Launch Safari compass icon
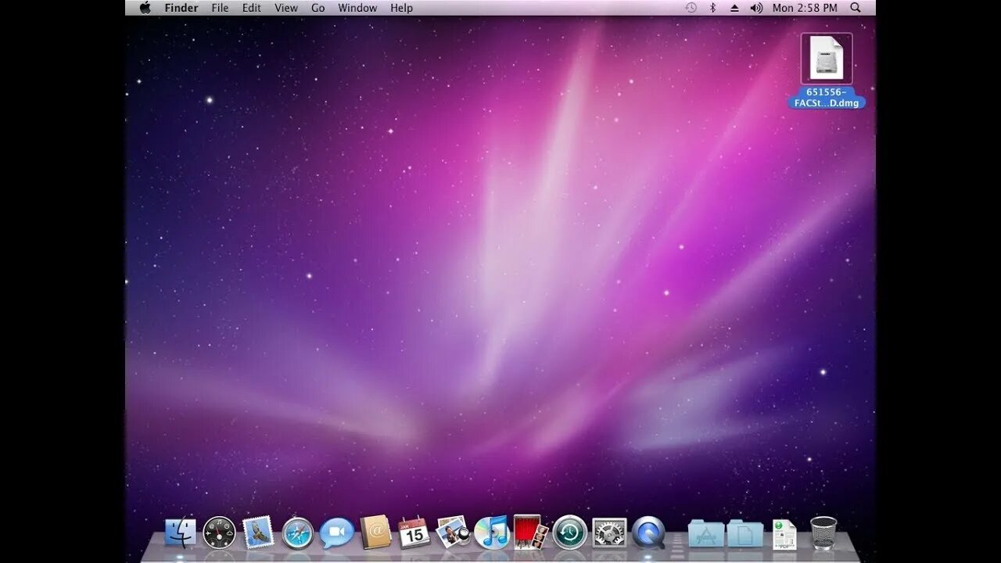Viewport: 1001px width, 563px height. 297,533
